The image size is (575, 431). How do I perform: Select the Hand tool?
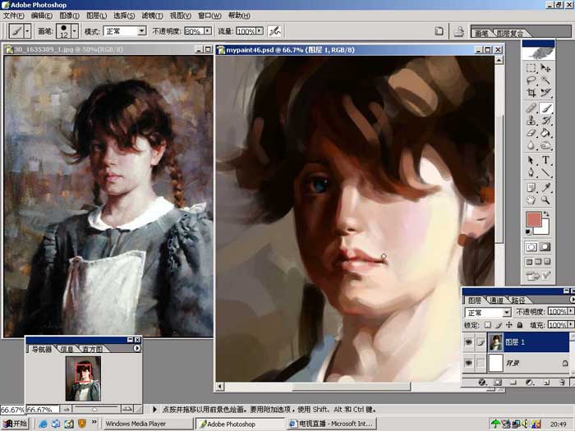pos(531,200)
